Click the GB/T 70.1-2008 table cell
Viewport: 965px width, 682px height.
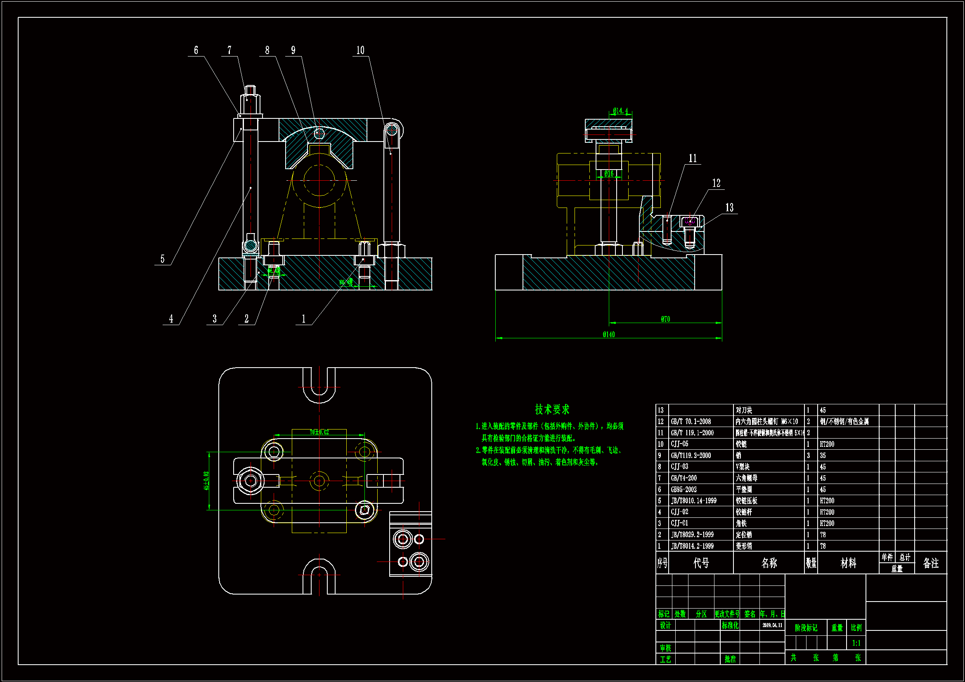(691, 422)
